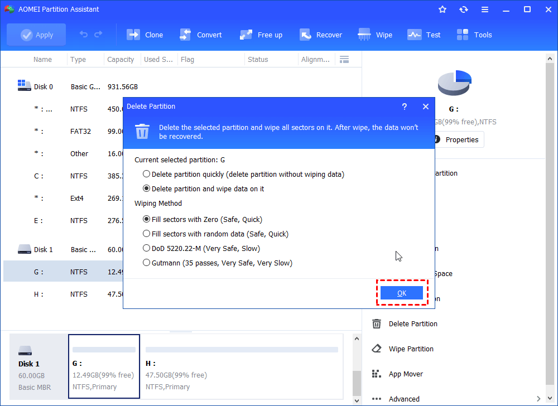Click the Disk 0 drive icon
Screen dimensions: 558x406
pos(24,86)
